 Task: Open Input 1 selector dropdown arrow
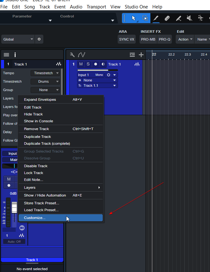coord(115,75)
